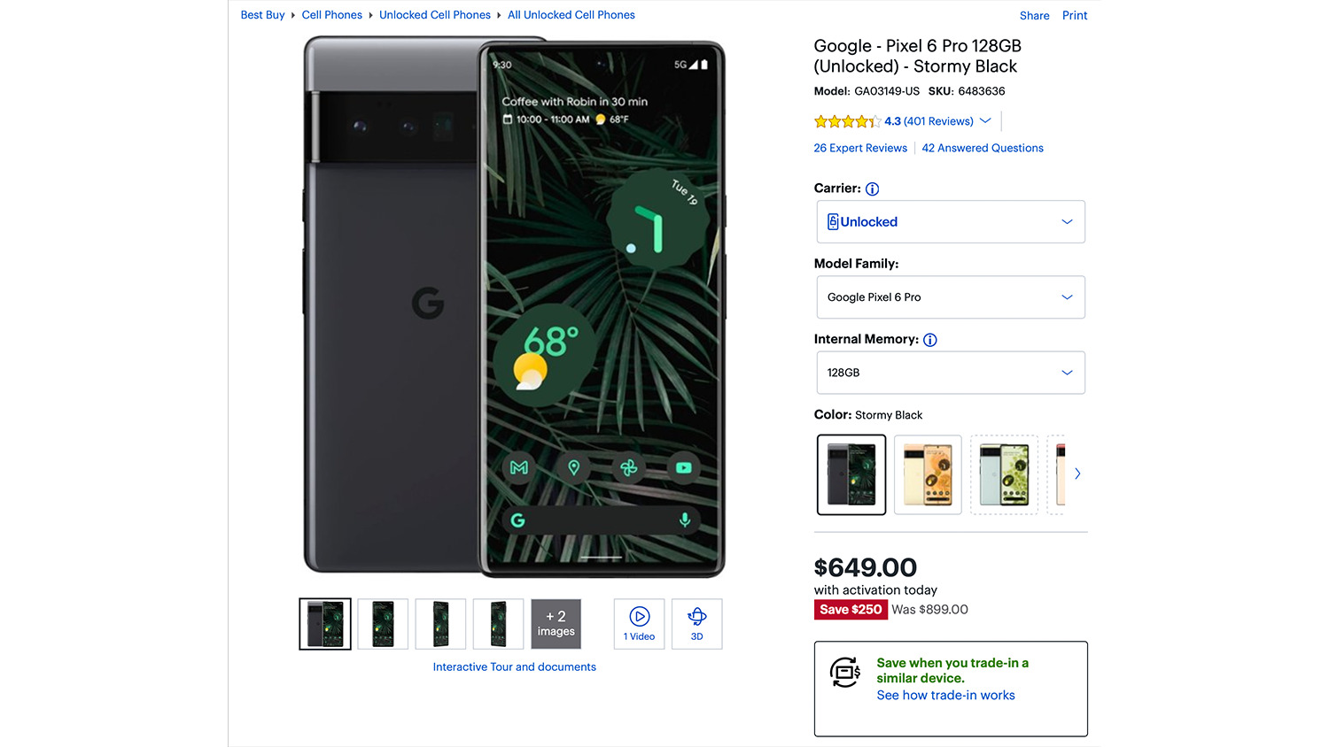Go to Unlocked Cell Phones breadcrumb
1329x747 pixels.
[x=434, y=15]
